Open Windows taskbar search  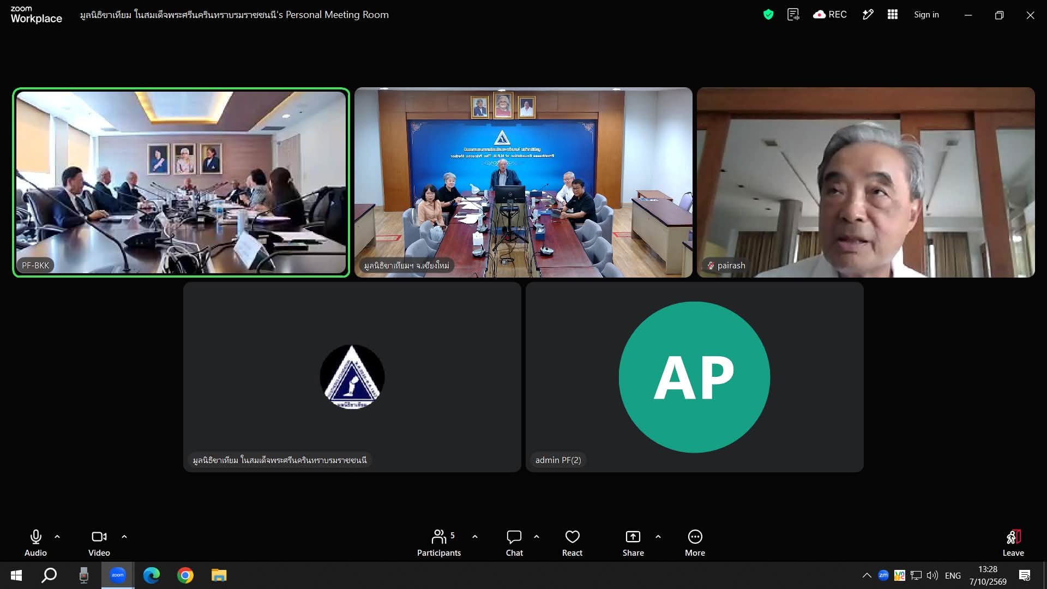tap(50, 575)
